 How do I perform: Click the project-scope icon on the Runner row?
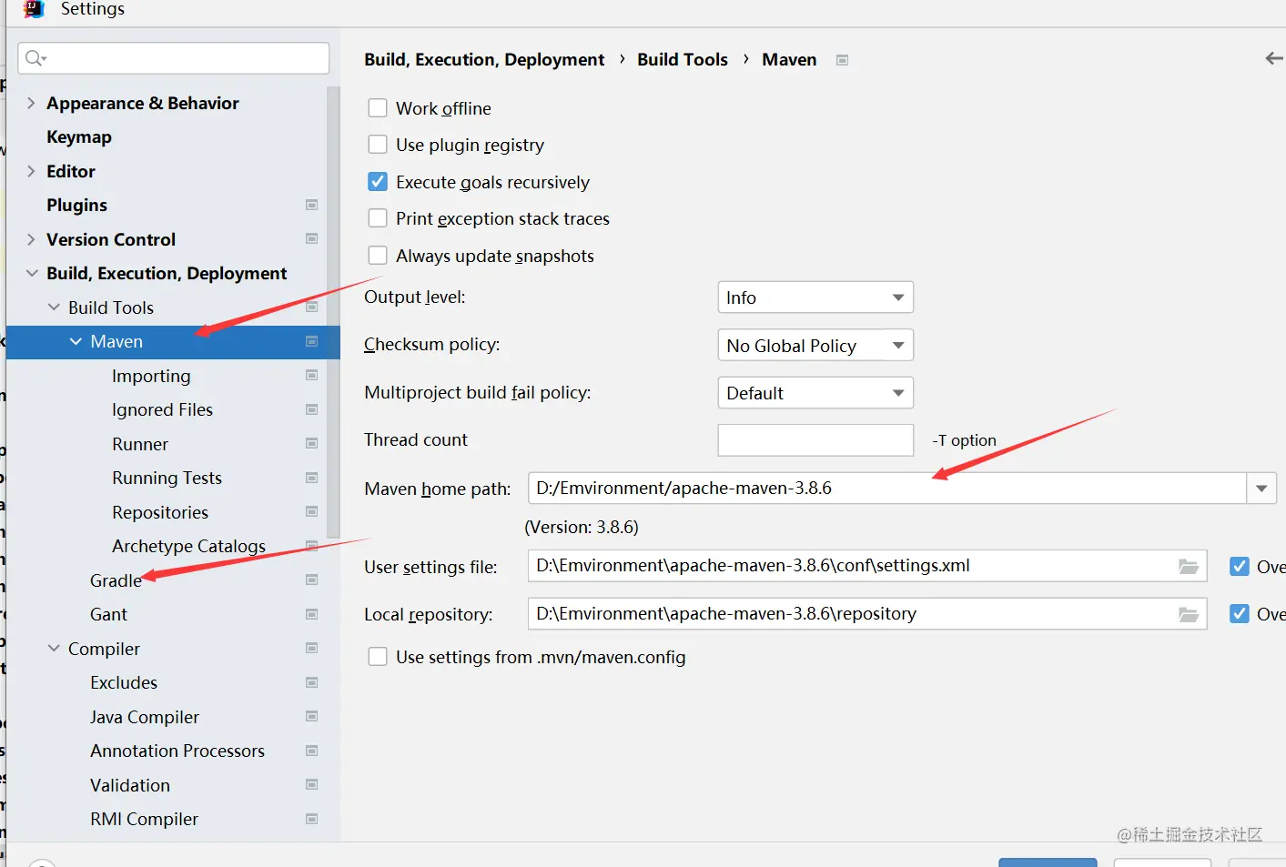tap(312, 444)
